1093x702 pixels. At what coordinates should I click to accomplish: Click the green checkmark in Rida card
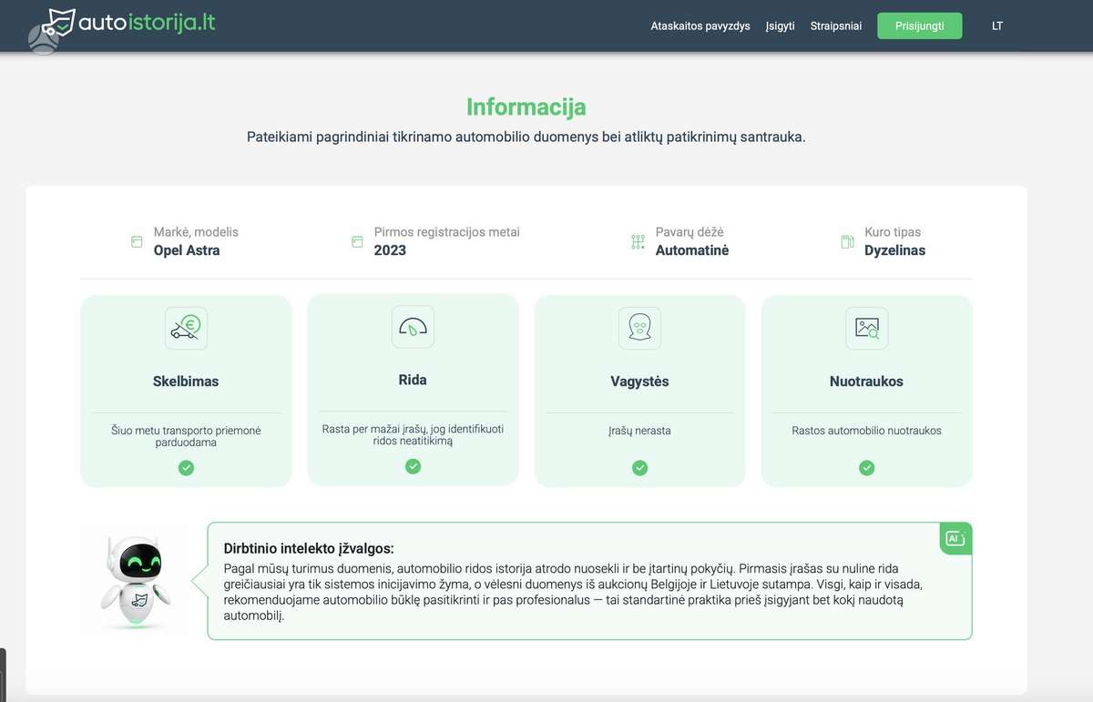(413, 466)
